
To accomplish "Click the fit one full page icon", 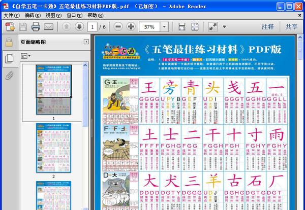I will click(x=195, y=26).
